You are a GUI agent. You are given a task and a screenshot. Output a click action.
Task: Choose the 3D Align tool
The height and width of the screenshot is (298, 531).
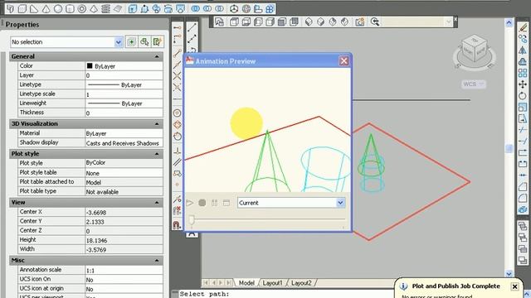pyautogui.click(x=258, y=9)
